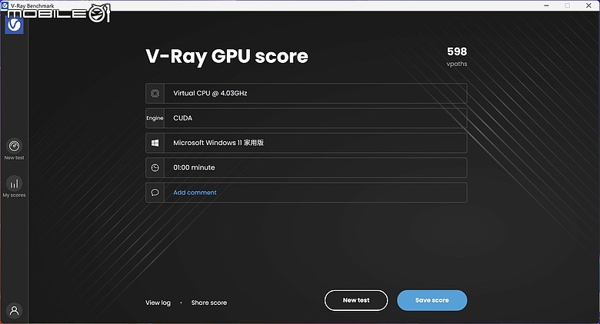Open My scores from the sidebar chart icon
The image size is (600, 324).
point(14,183)
